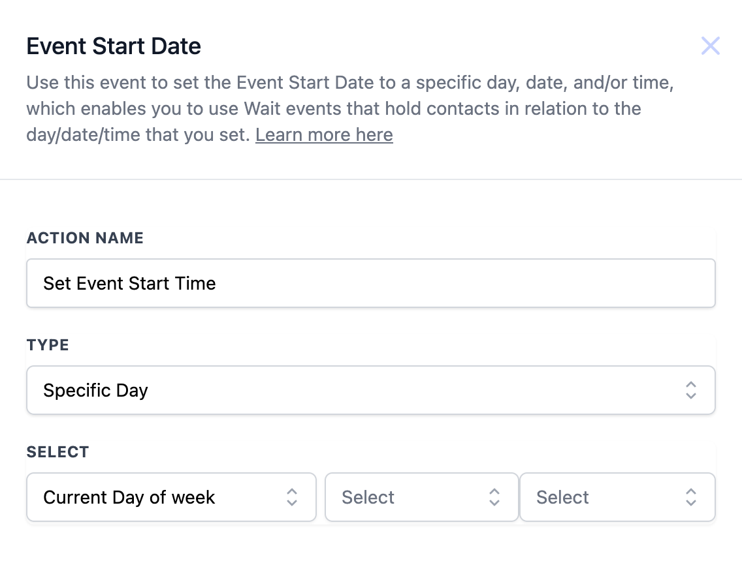Click the SELECT field label
This screenshot has width=742, height=578.
57,452
